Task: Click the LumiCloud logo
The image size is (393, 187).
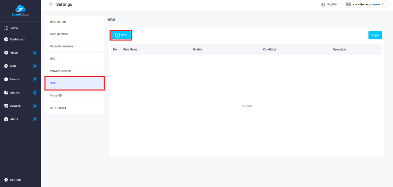Action: coord(20,11)
